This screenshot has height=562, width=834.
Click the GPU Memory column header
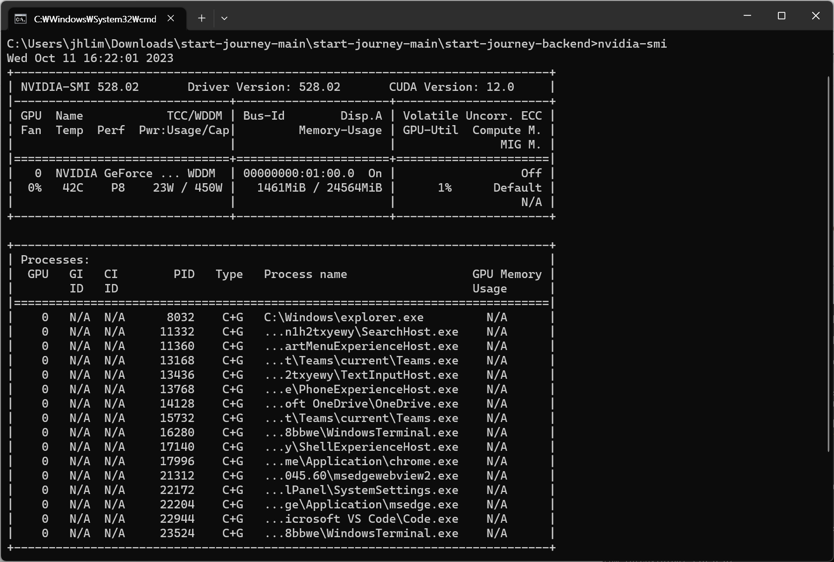pos(507,274)
